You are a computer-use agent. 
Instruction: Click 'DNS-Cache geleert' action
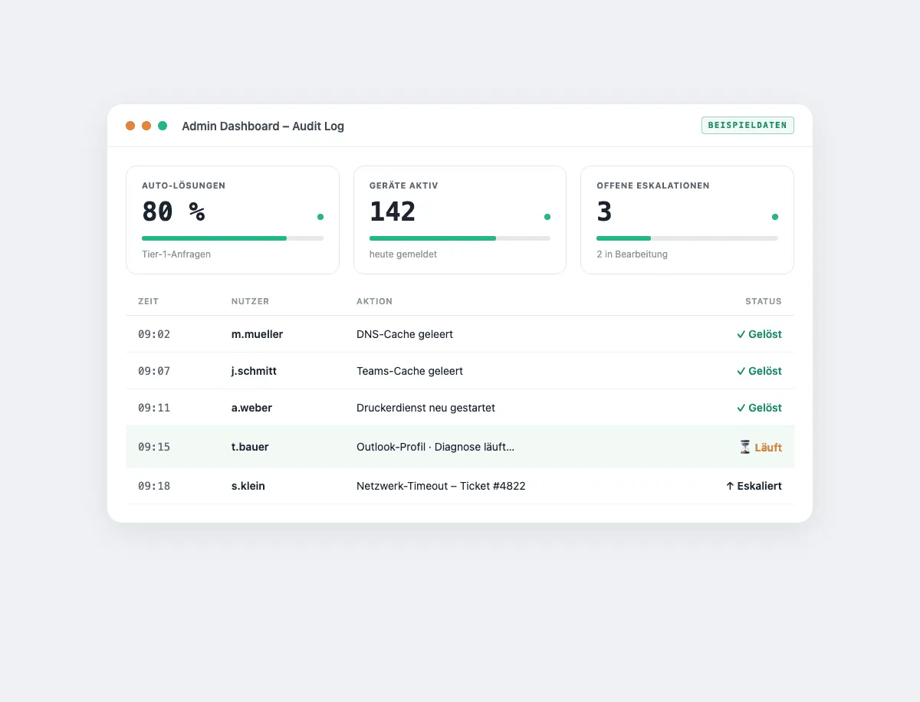coord(405,334)
